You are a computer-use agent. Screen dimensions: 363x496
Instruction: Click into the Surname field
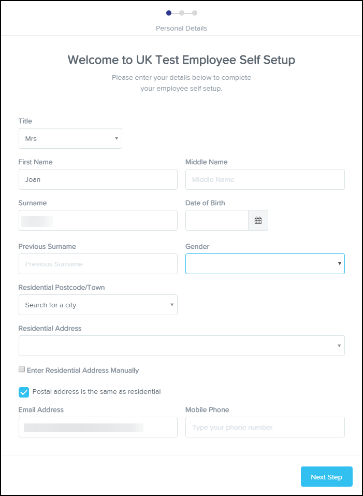coord(98,220)
